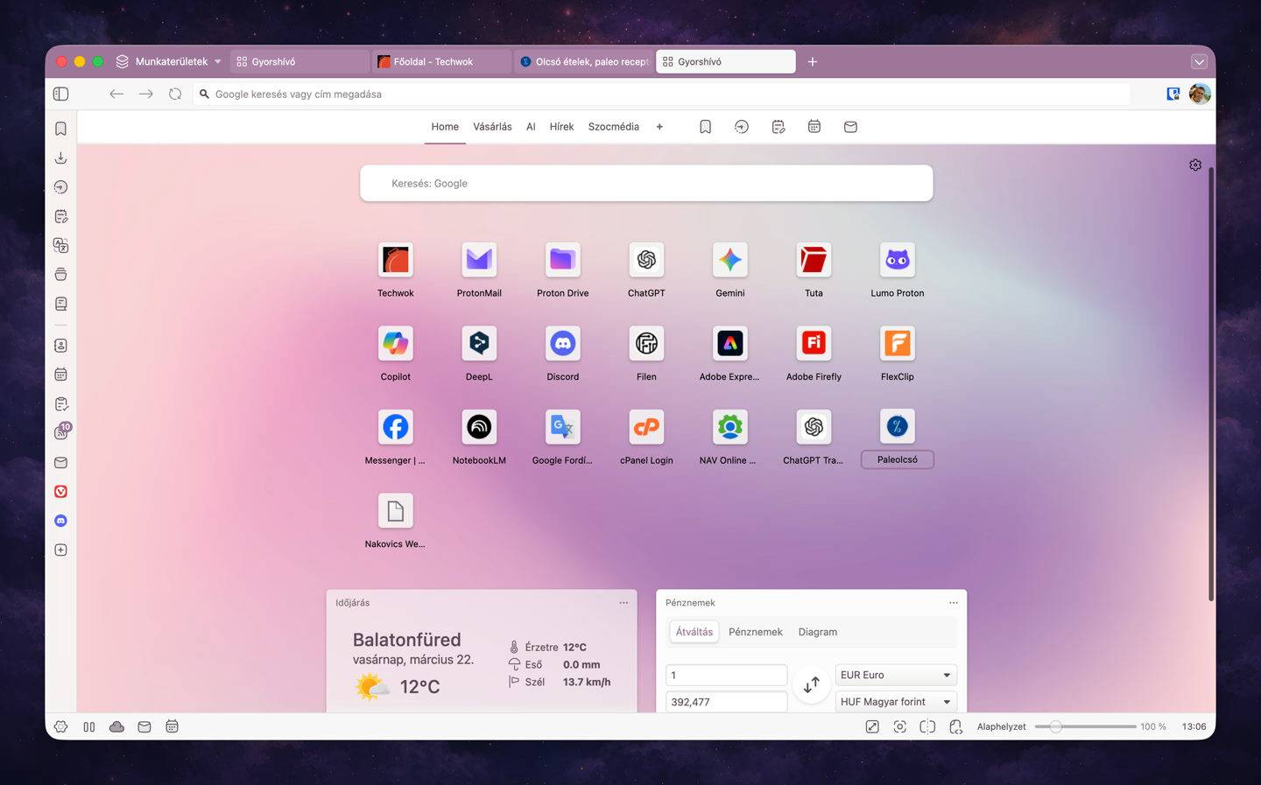Open the Időjárás widget options menu
This screenshot has width=1261, height=785.
click(623, 602)
